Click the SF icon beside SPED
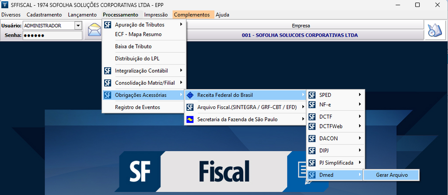448x195 pixels. (312, 95)
